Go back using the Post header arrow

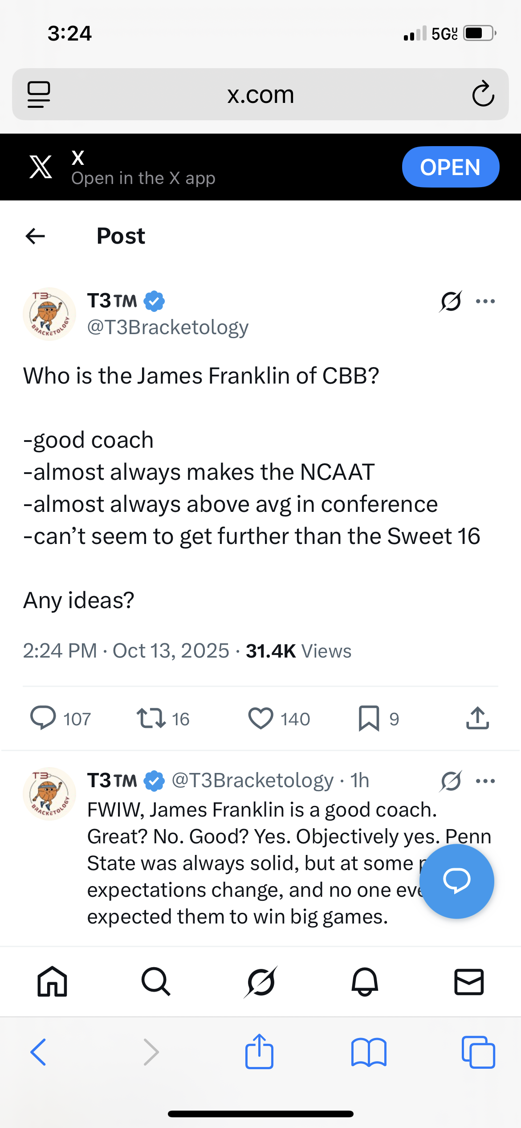[x=36, y=236]
